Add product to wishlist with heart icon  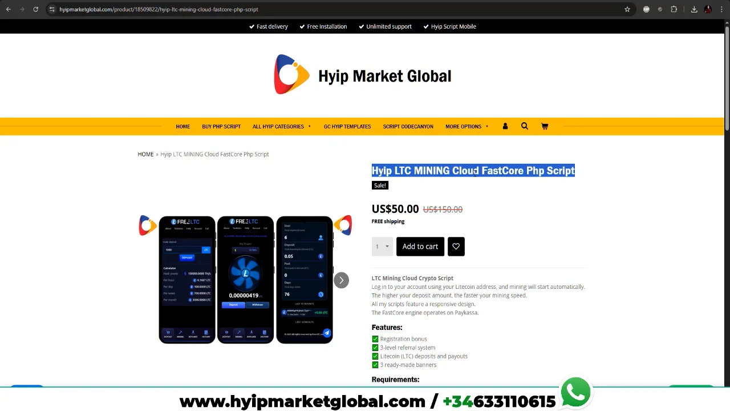tap(456, 247)
